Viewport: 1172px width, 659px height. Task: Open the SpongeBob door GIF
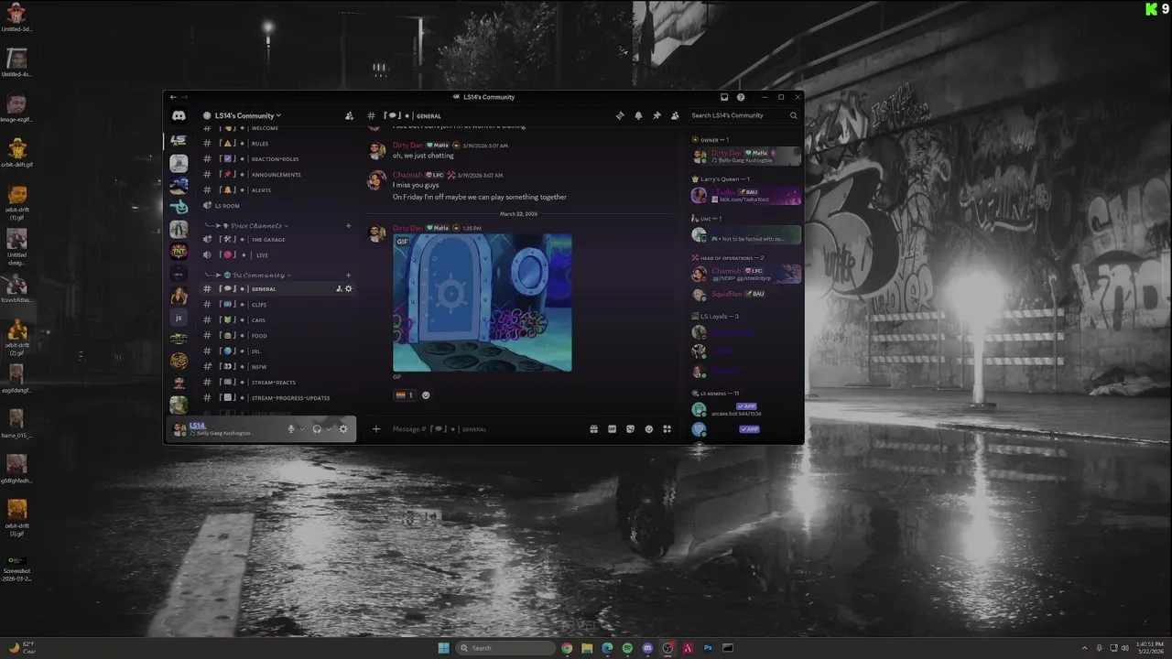483,303
